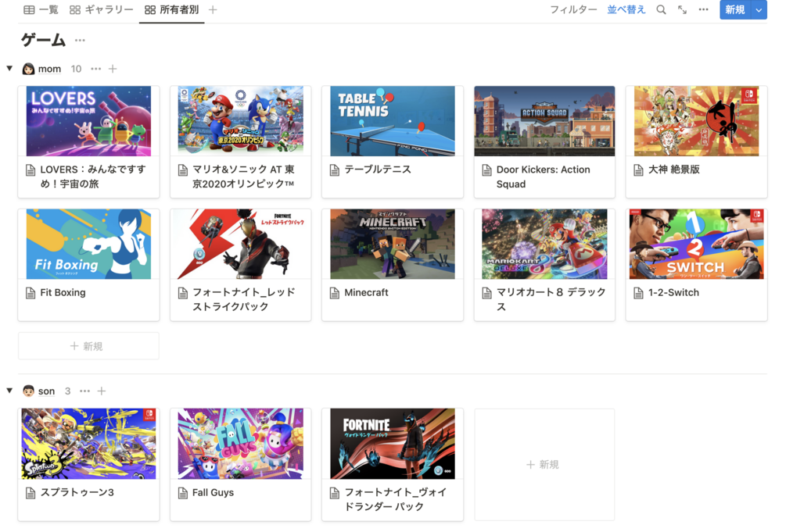This screenshot has height=532, width=786.
Task: Click the Splatoon 3 cover image
Action: tap(88, 444)
